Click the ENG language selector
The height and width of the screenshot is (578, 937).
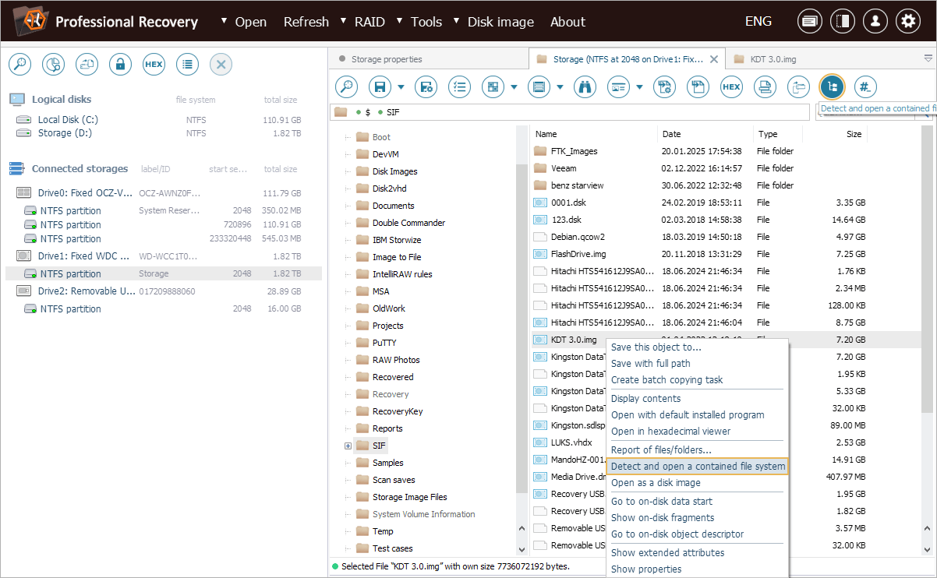point(758,22)
